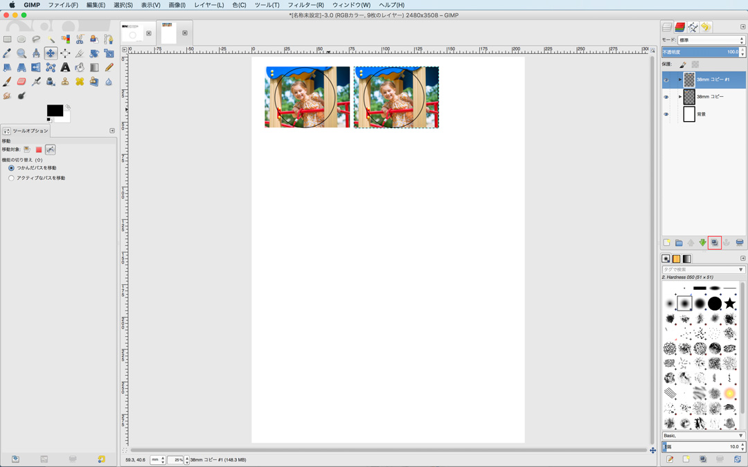Select the アクティブなパスを移動 radio option
Image resolution: width=748 pixels, height=467 pixels.
11,178
